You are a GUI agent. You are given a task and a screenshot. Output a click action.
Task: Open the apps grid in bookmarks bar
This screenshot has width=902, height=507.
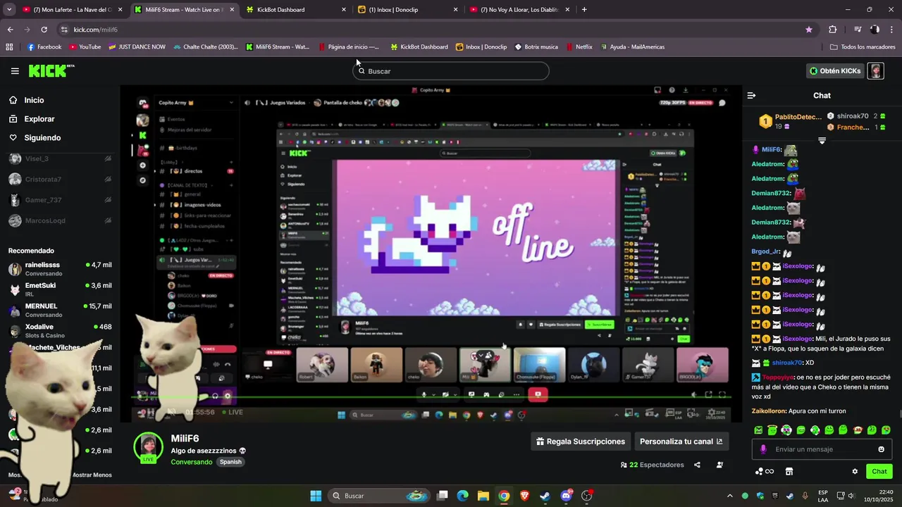9,47
